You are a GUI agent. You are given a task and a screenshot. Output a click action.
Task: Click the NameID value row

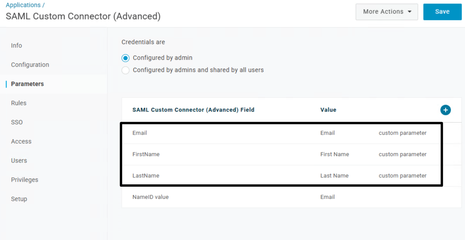(151, 197)
